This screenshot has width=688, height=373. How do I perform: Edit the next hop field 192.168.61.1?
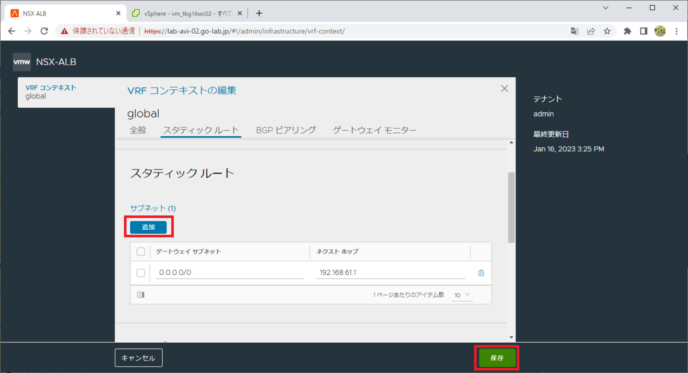[x=390, y=273]
